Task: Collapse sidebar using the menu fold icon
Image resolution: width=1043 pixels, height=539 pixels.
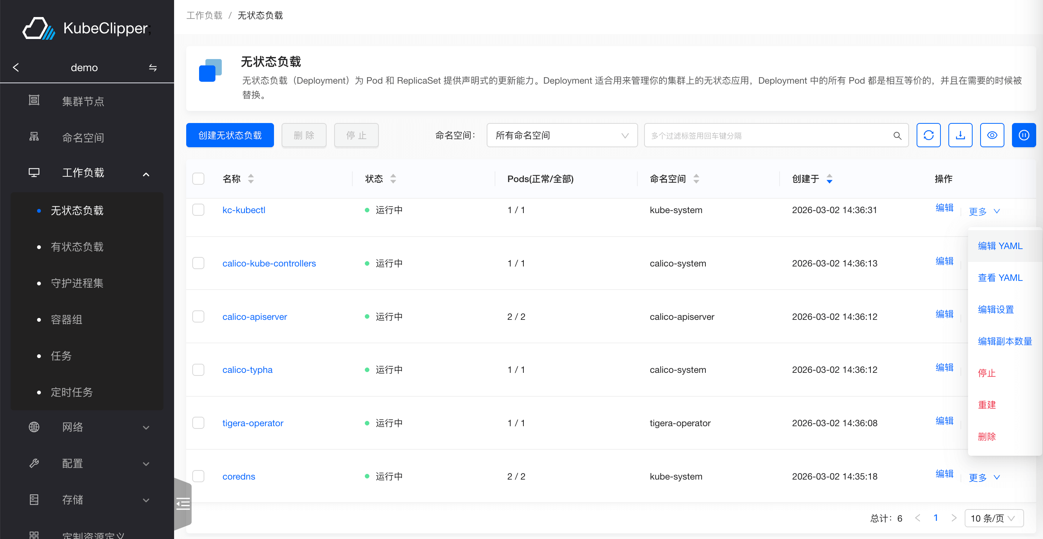Action: 183,504
